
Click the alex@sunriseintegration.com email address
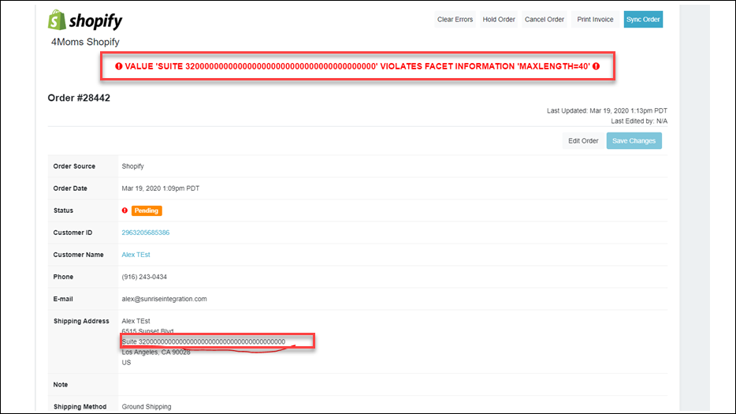[164, 299]
